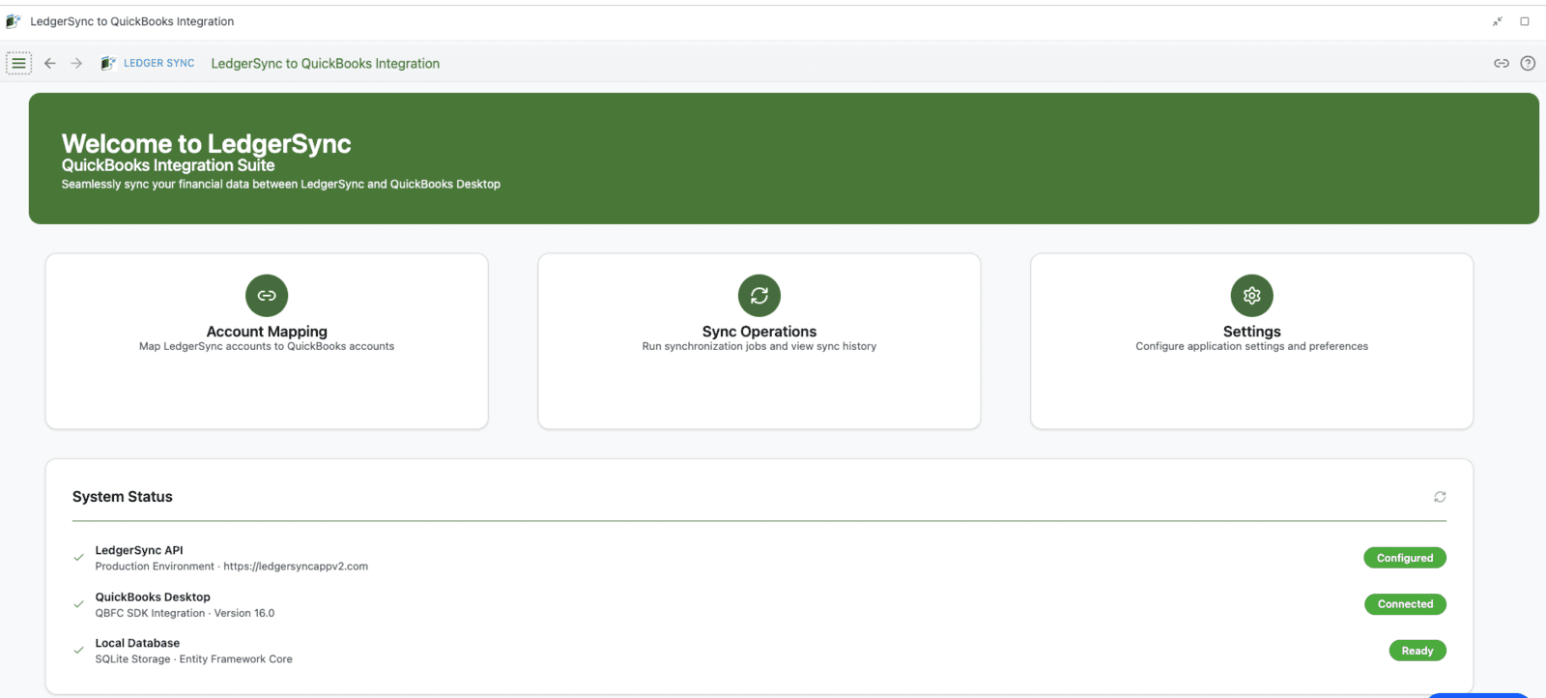
Task: Go forward with the right arrow
Action: (76, 64)
